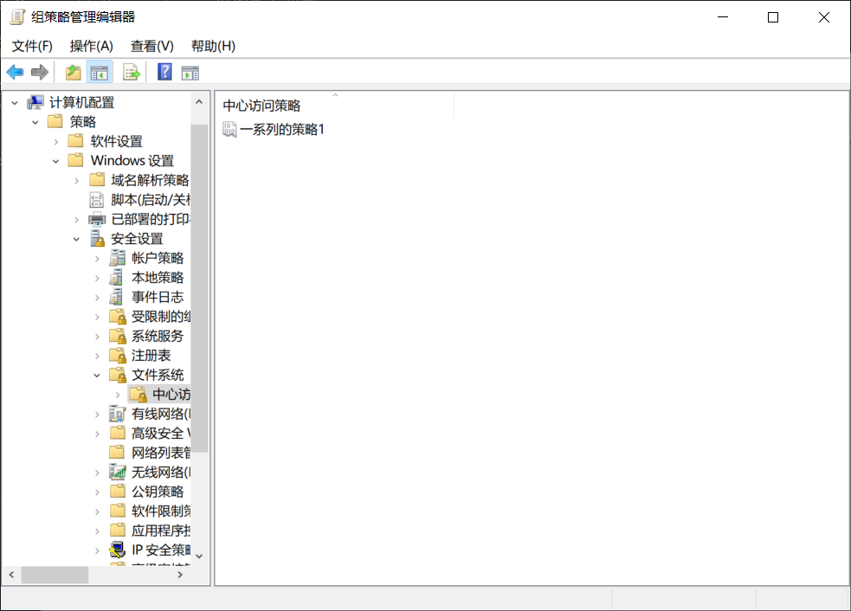Toggle the show/hide console tree icon

click(x=100, y=72)
